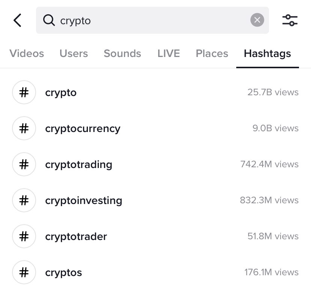The image size is (311, 288).
Task: Open the search filters slider icon
Action: click(x=290, y=20)
